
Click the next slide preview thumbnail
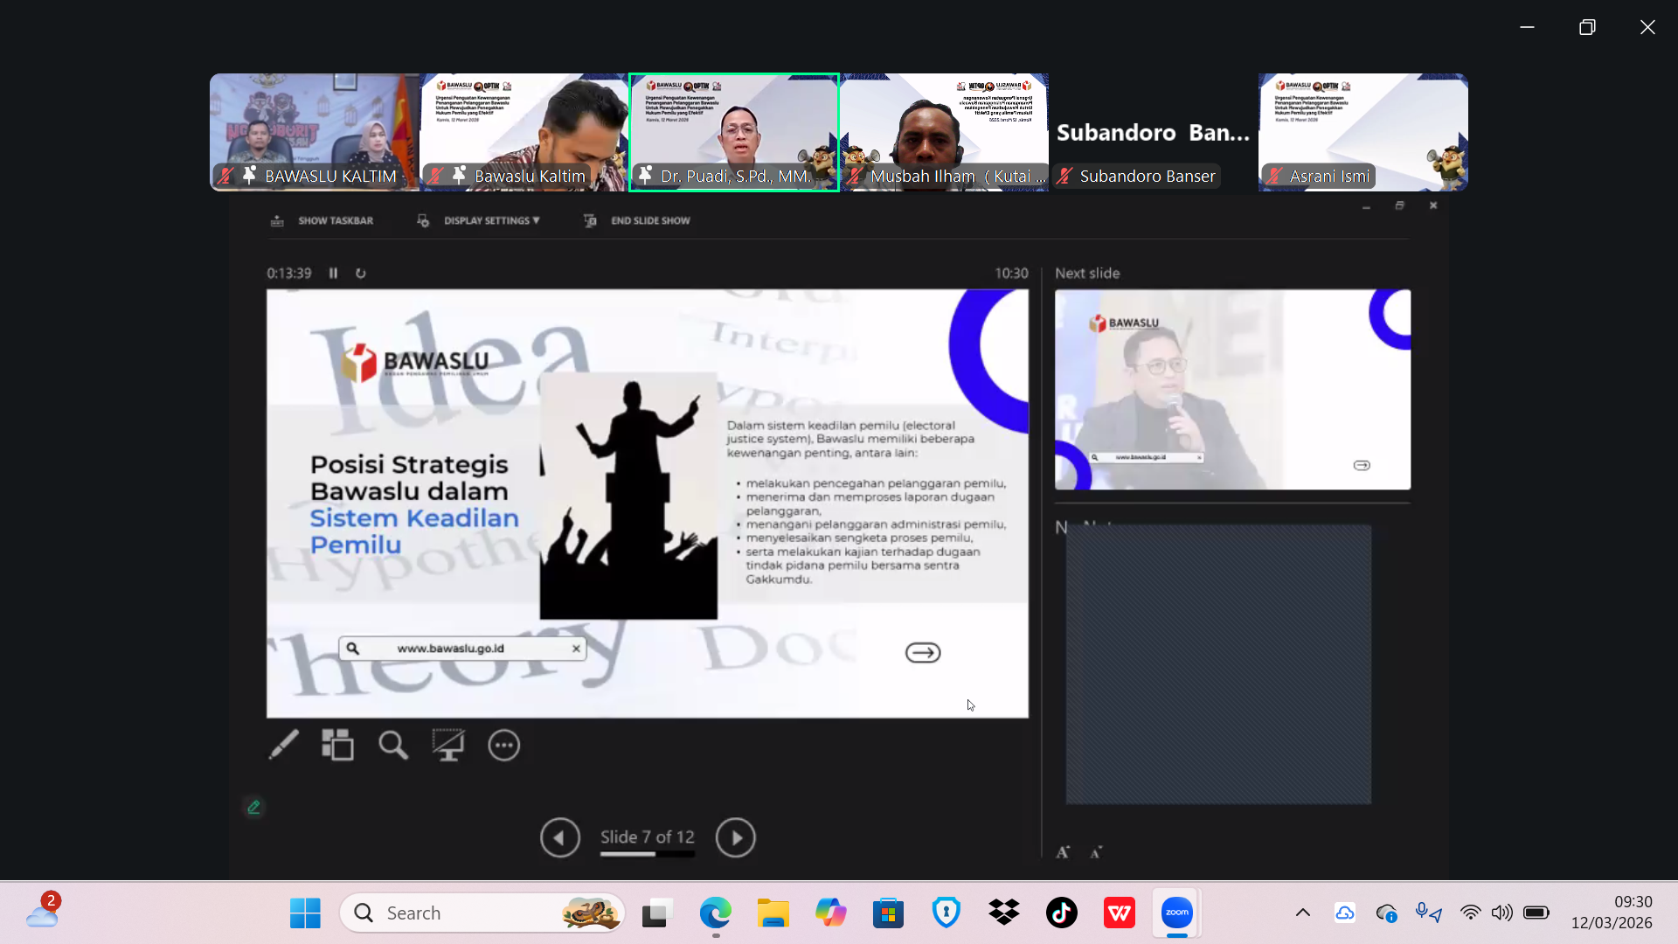1231,390
